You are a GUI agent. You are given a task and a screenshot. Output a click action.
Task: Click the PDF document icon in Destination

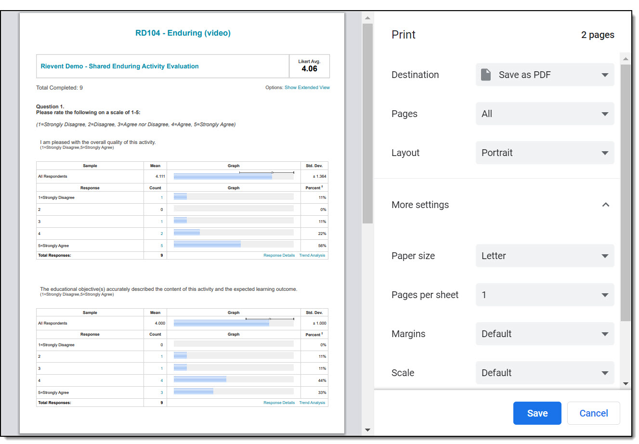tap(486, 75)
